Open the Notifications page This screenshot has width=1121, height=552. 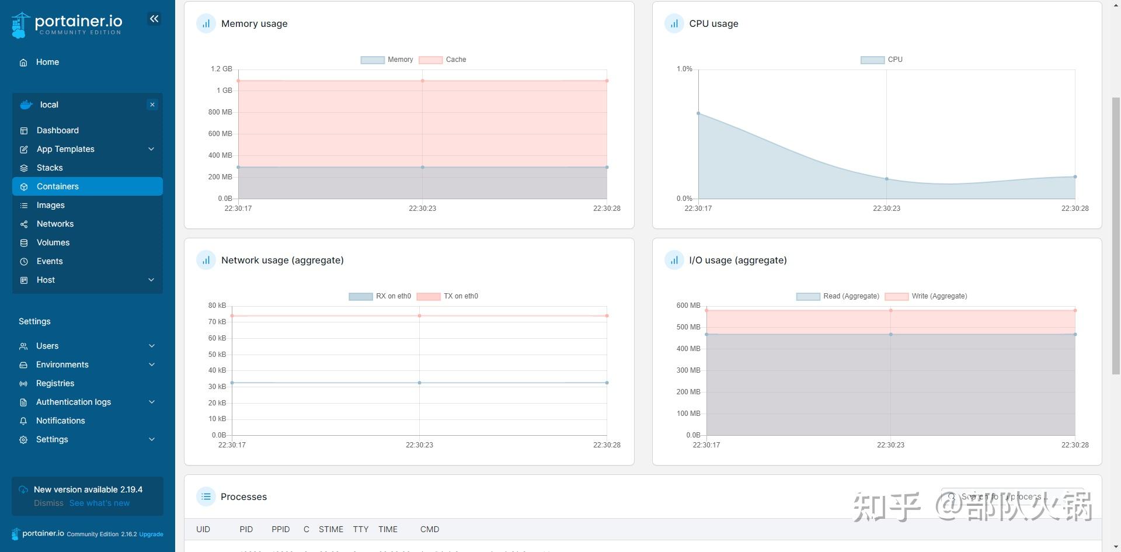pyautogui.click(x=60, y=420)
